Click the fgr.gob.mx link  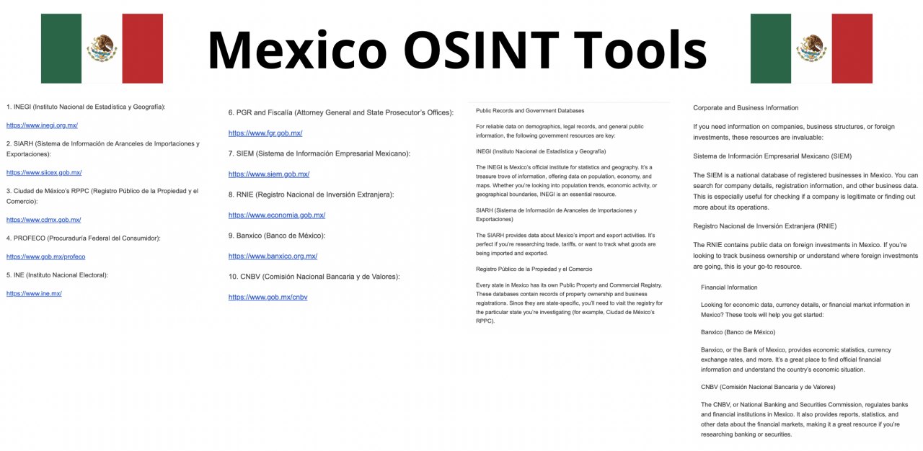[x=265, y=133]
